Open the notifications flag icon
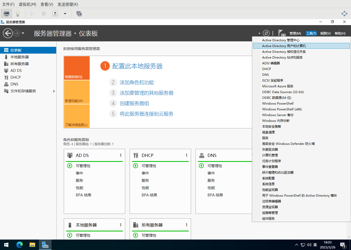 point(281,33)
